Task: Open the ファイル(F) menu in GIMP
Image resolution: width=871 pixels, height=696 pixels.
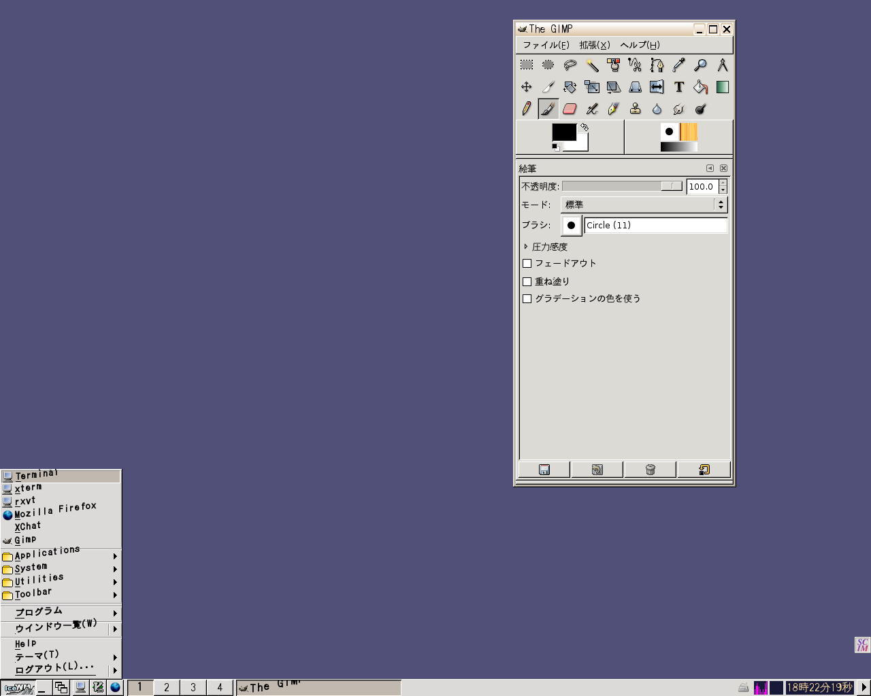Action: (546, 45)
